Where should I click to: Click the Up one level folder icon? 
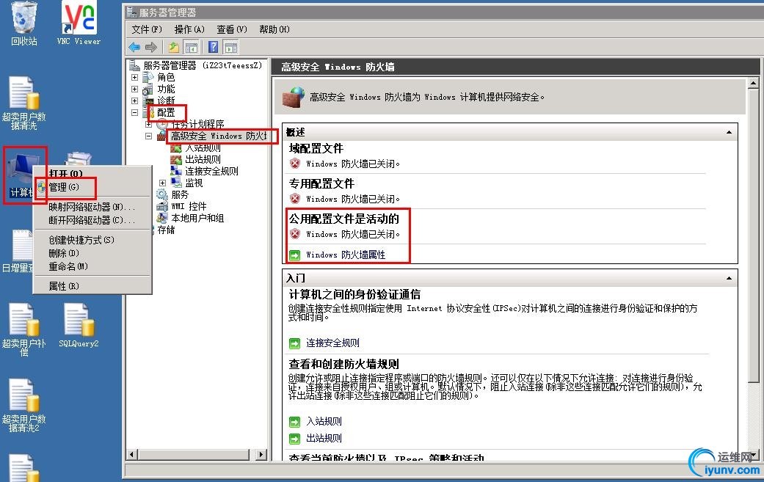pos(173,47)
